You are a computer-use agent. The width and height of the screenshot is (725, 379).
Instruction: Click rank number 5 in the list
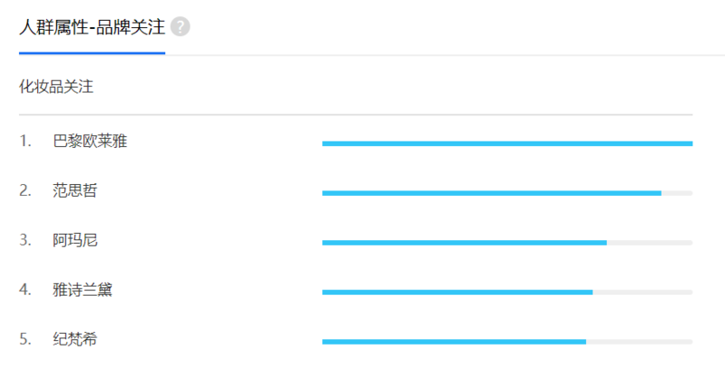pos(25,339)
